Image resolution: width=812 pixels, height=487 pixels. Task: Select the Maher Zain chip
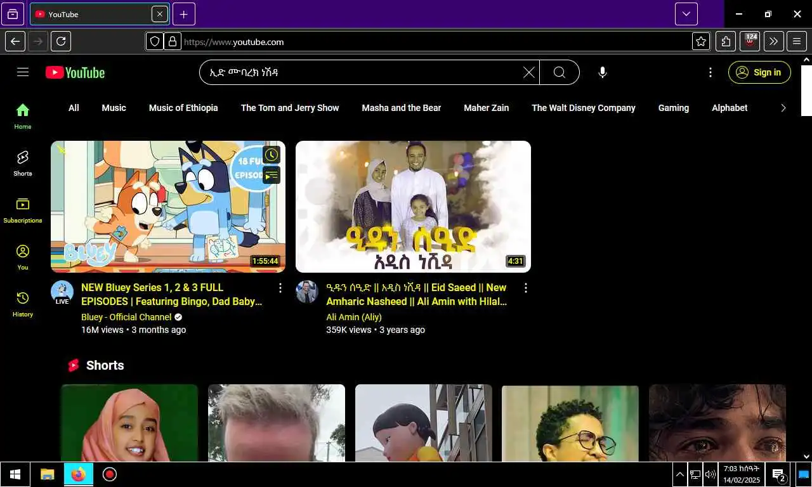(487, 108)
